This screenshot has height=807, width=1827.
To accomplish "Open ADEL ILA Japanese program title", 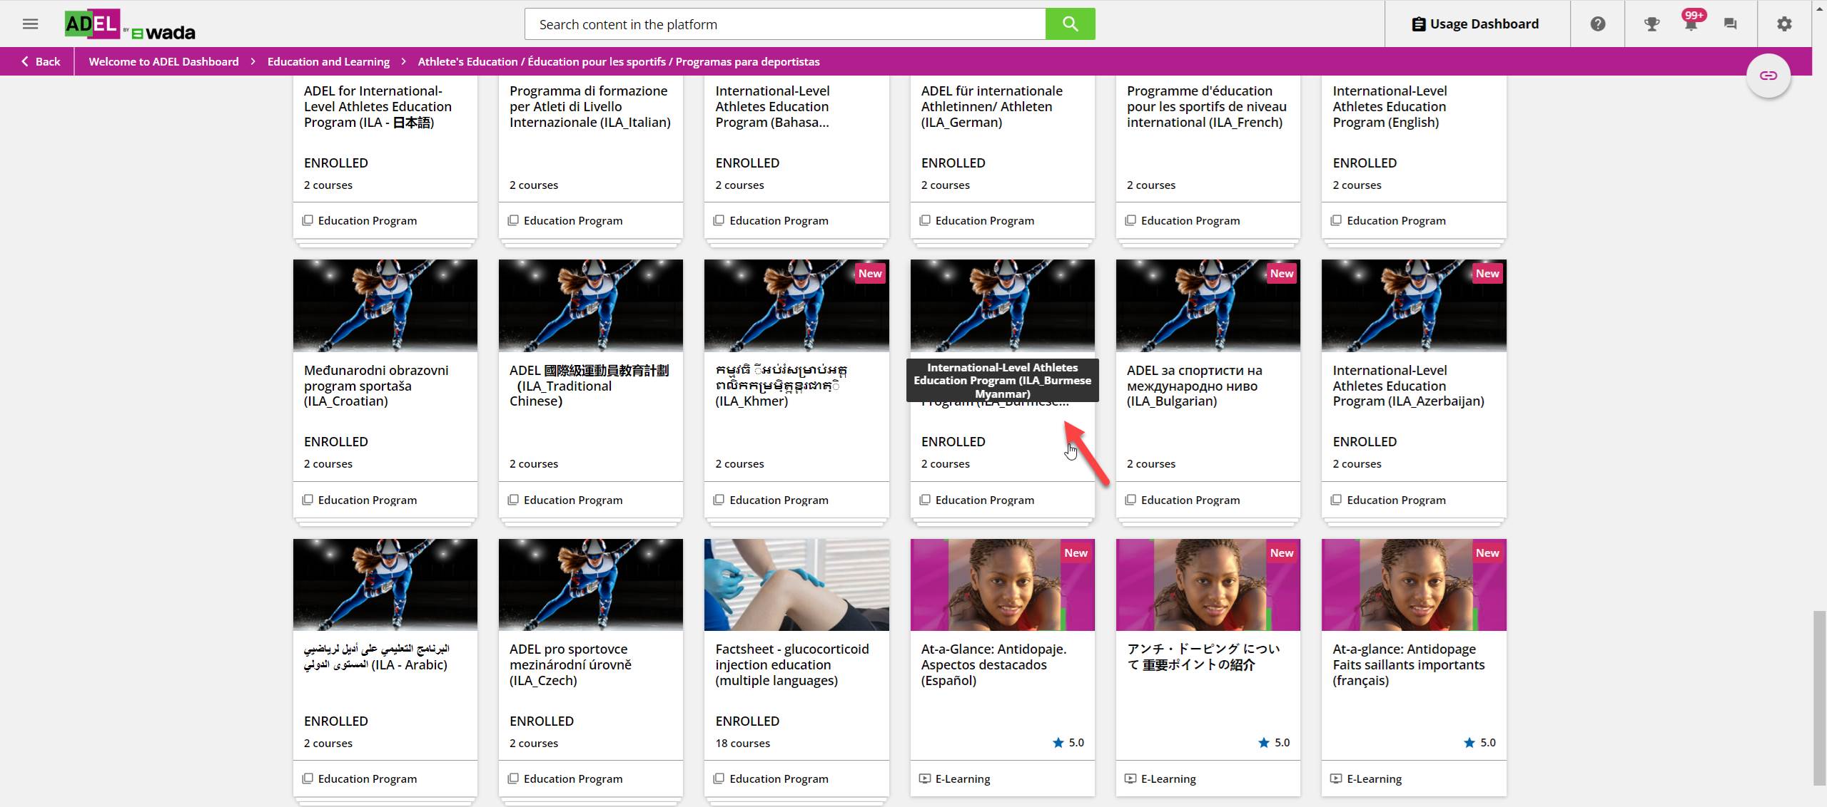I will coord(378,106).
